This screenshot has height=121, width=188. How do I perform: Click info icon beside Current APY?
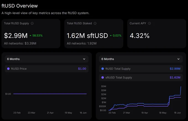(x=149, y=23)
